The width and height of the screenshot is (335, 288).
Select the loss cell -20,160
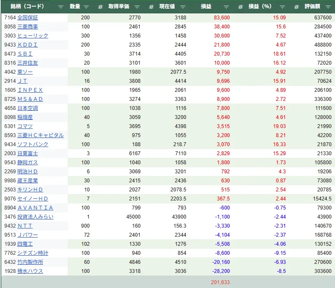(221, 262)
